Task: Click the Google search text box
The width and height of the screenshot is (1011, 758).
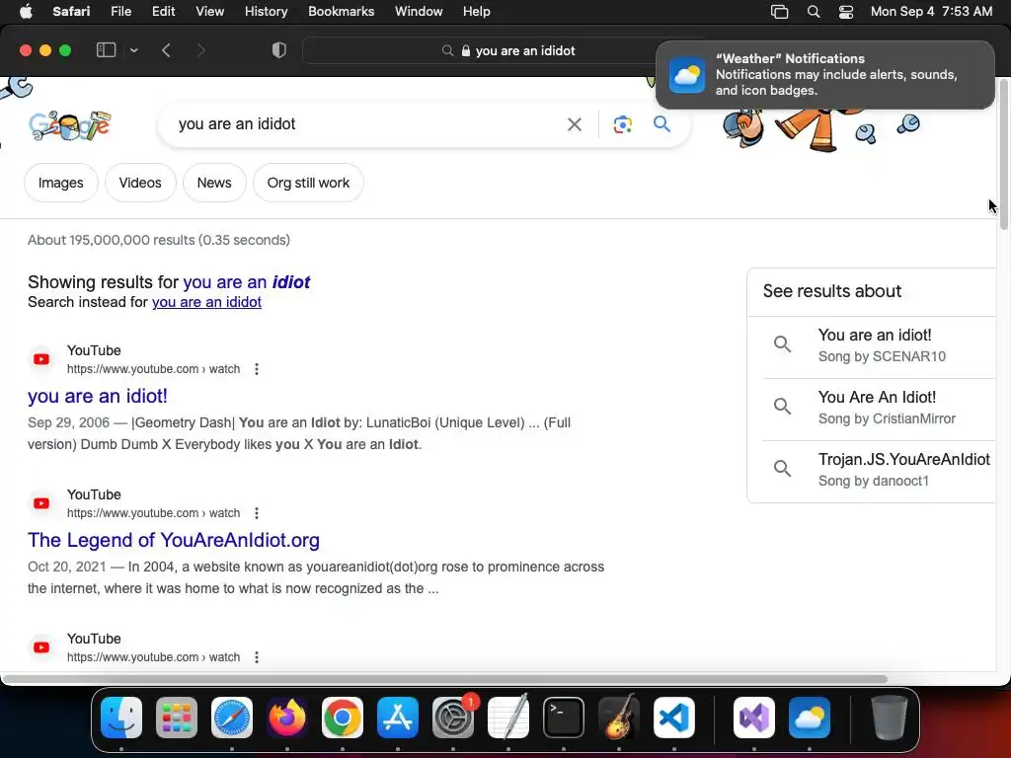Action: click(364, 123)
